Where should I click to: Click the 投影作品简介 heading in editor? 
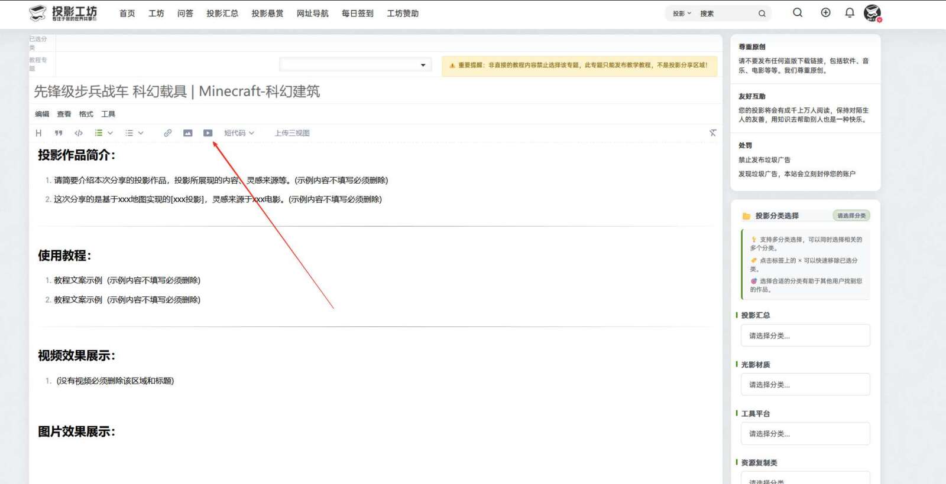[77, 155]
